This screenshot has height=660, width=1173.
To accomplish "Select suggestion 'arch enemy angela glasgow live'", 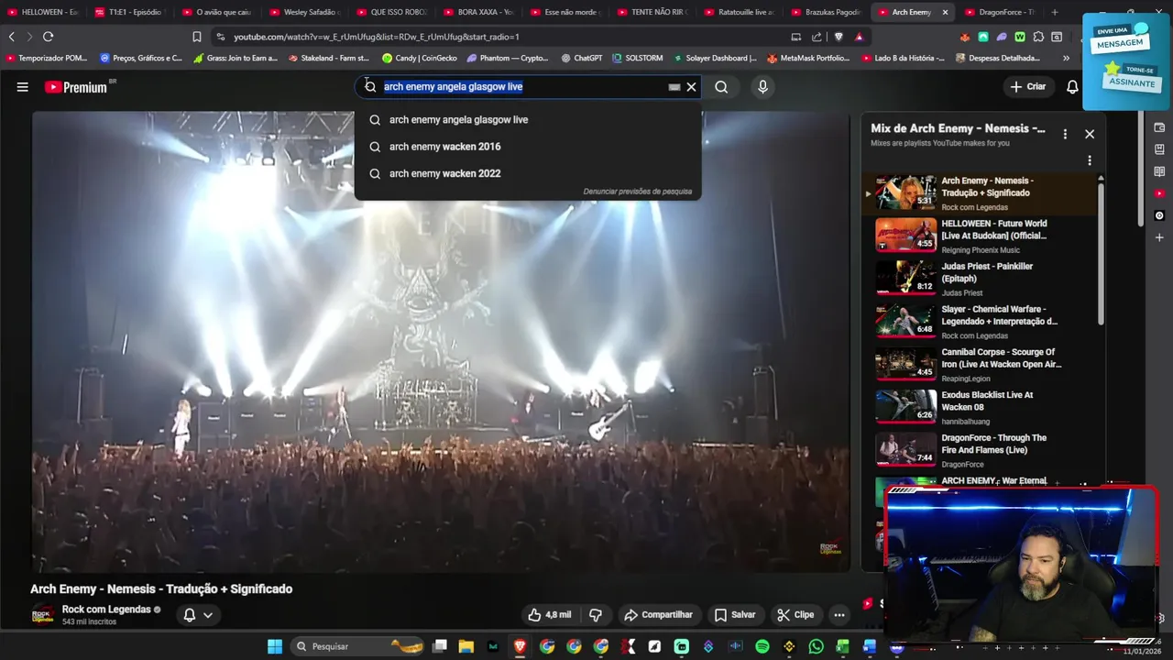I will (528, 120).
